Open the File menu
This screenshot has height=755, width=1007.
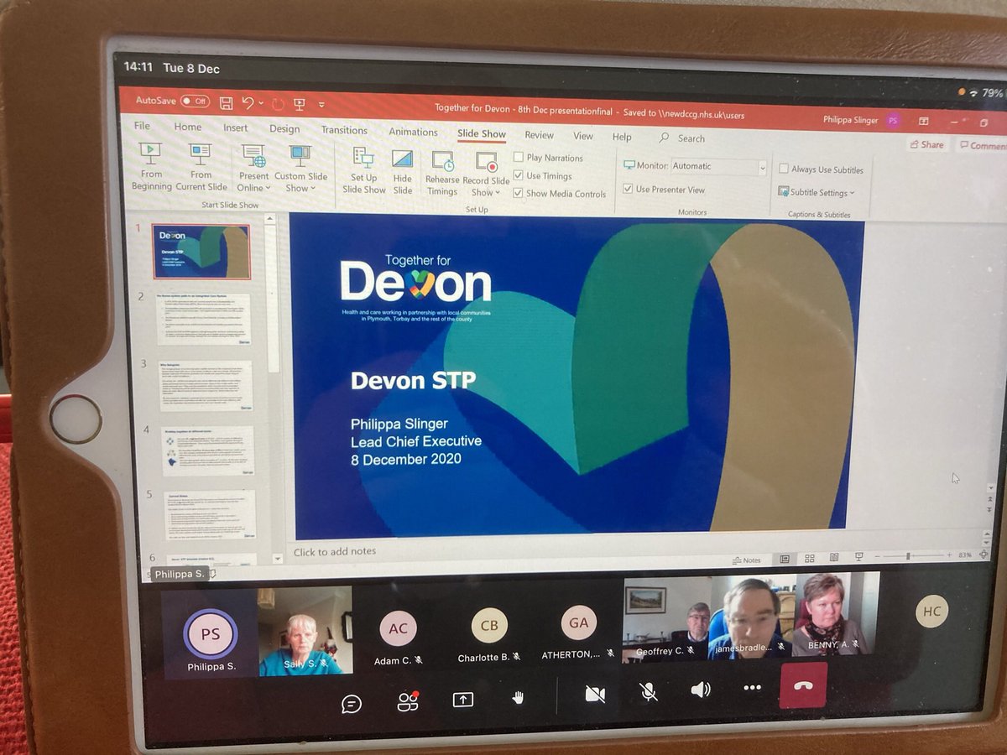142,126
